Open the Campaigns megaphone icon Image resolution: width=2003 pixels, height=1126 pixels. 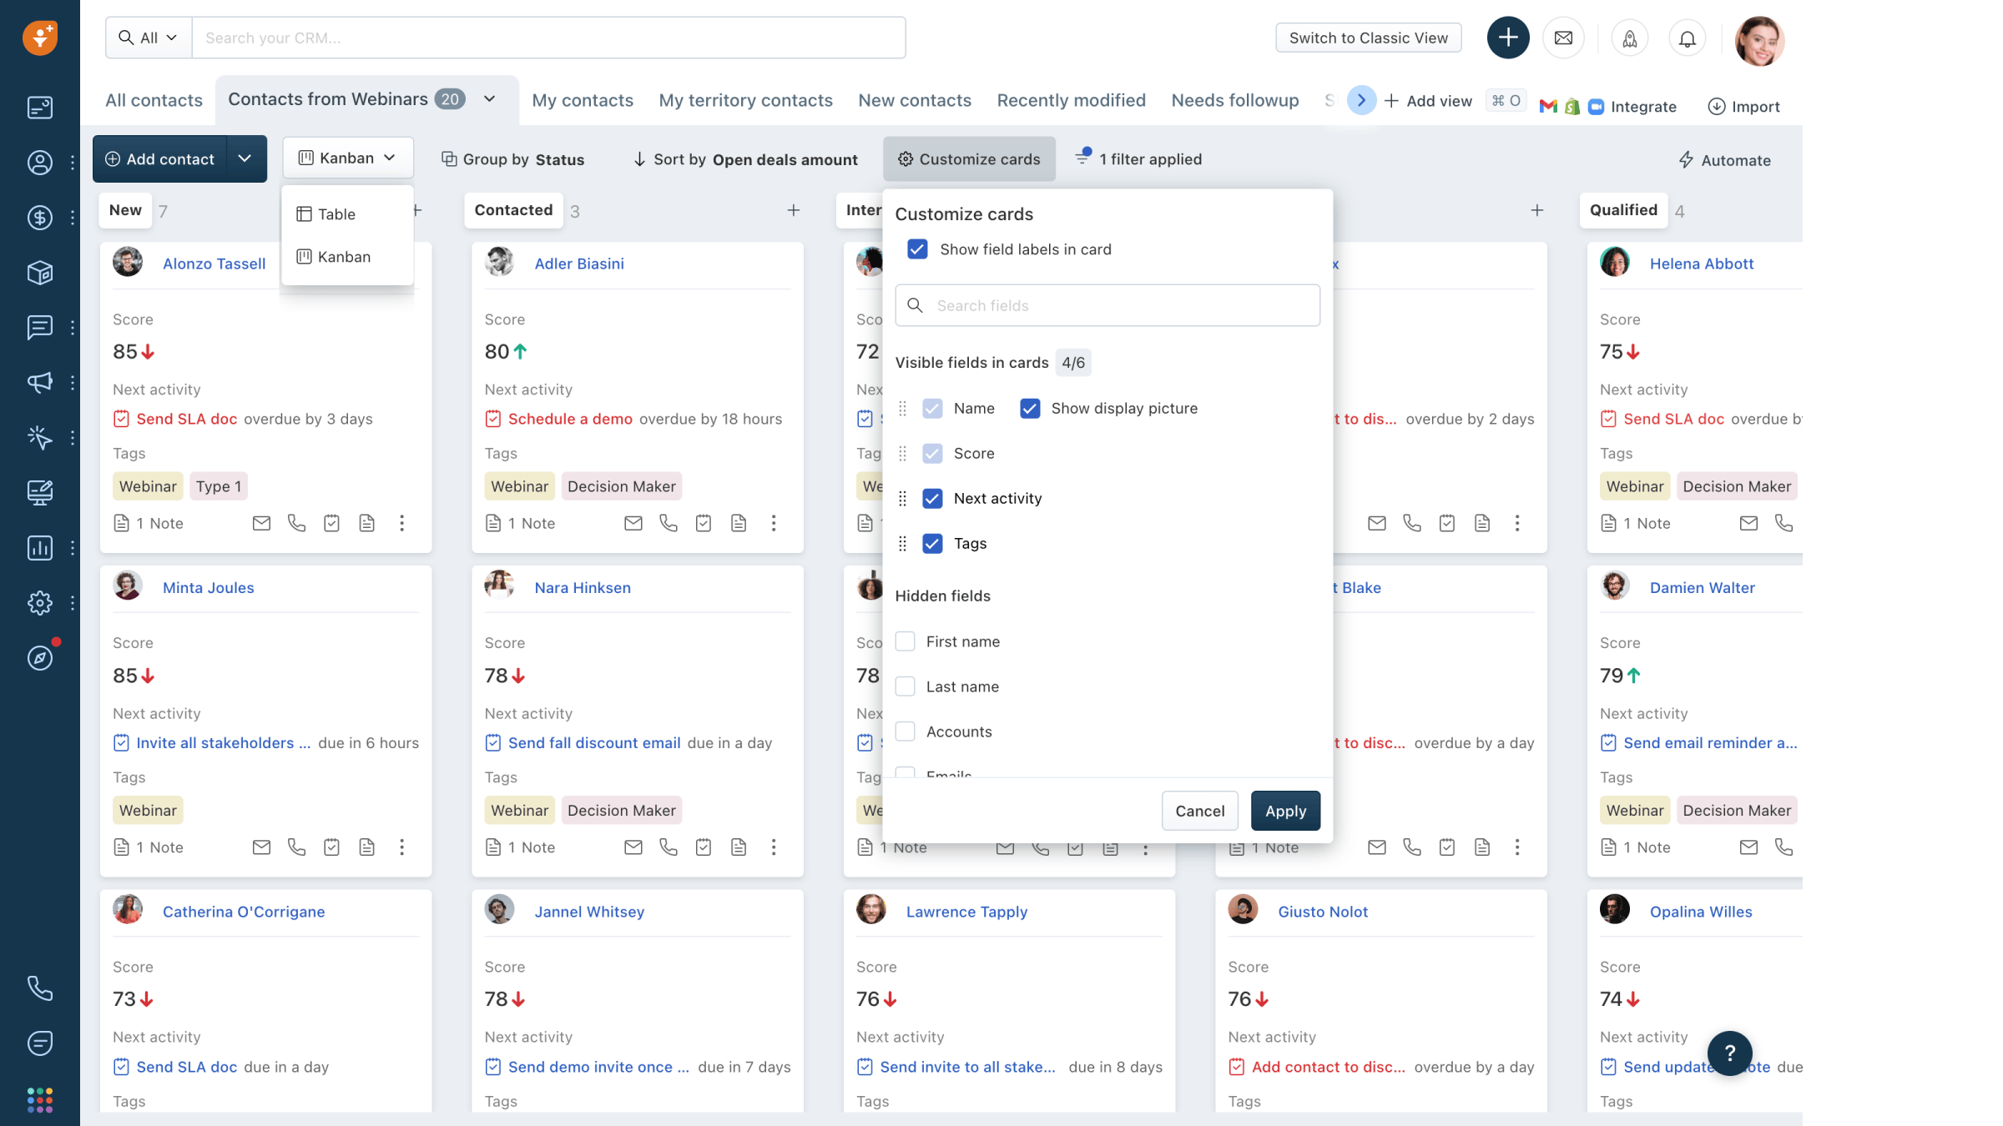tap(39, 383)
